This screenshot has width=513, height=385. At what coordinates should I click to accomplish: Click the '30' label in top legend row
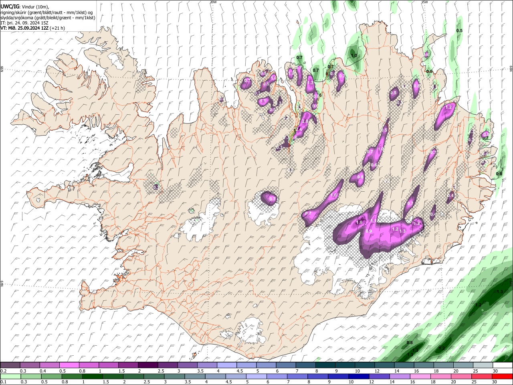click(495, 371)
